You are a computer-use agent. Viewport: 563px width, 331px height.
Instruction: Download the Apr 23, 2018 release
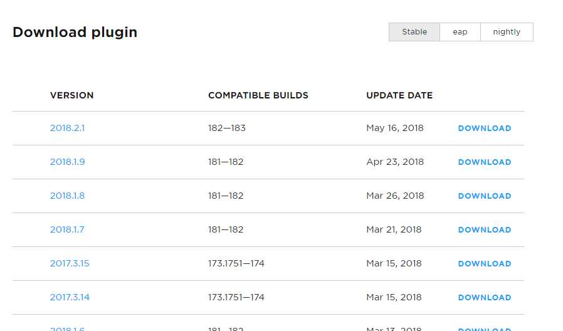[x=485, y=162]
